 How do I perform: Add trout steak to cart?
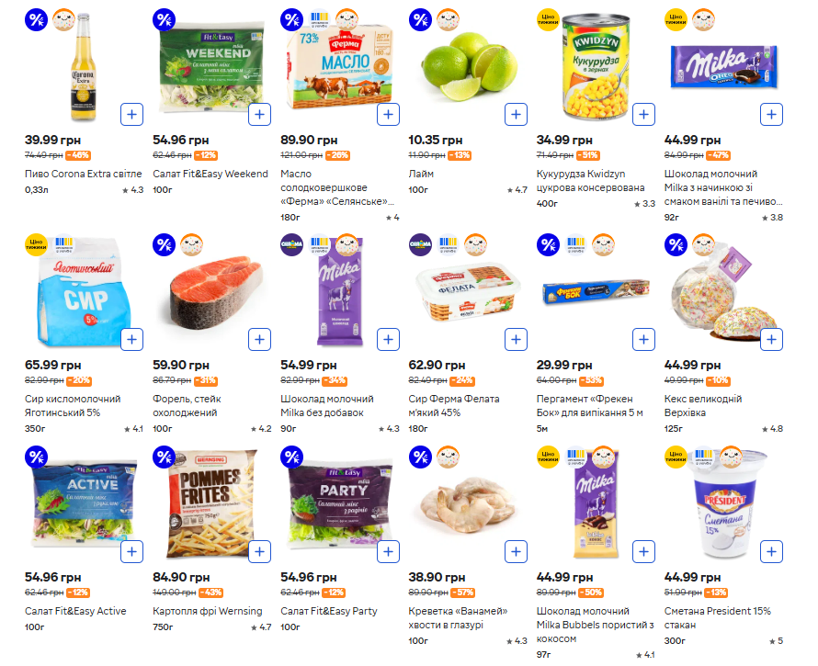click(x=260, y=340)
